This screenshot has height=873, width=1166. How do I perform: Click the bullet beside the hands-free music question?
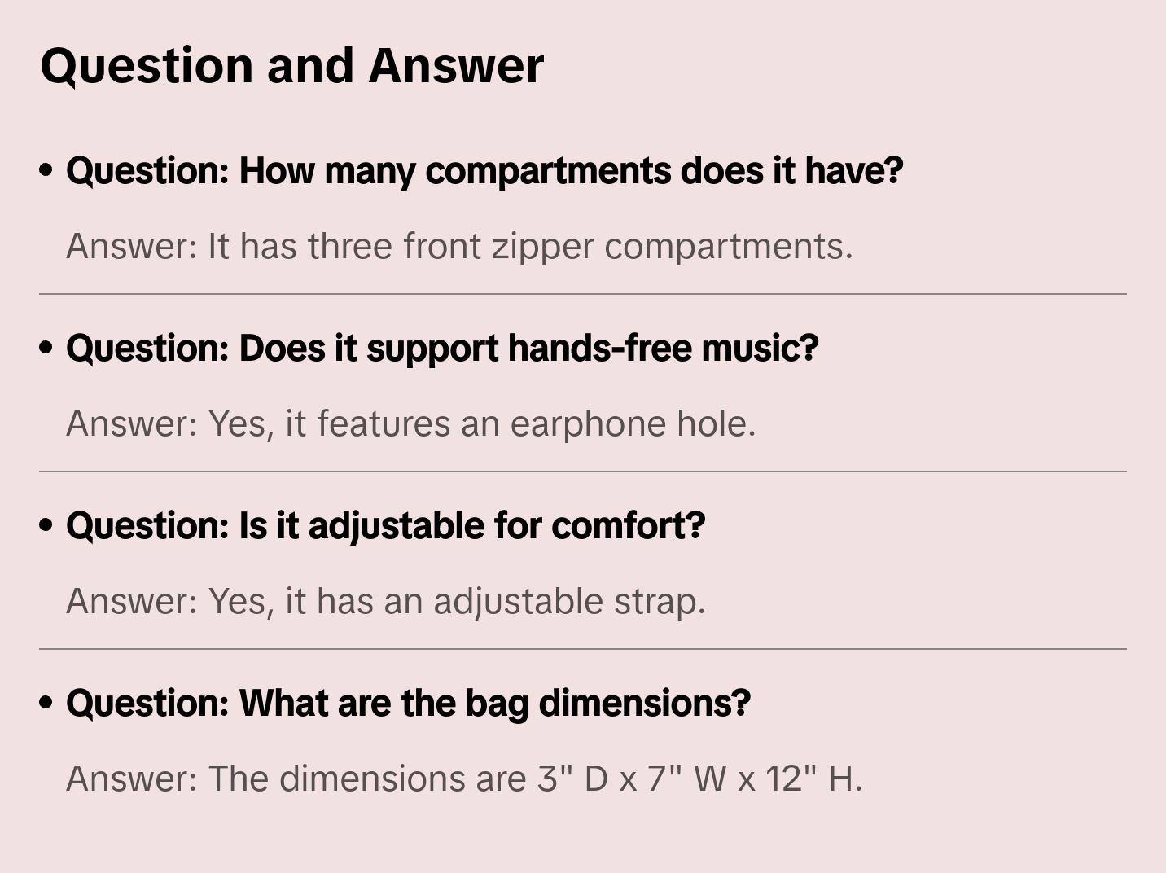pyautogui.click(x=46, y=349)
